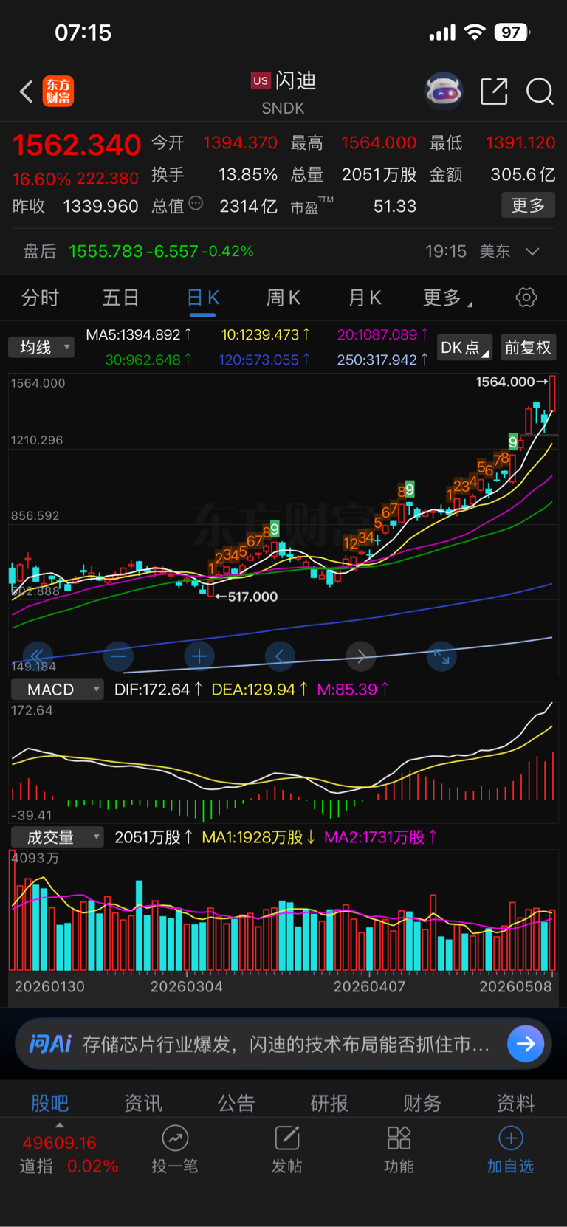The height and width of the screenshot is (1227, 567).
Task: Move chart left with single chevron
Action: (280, 655)
